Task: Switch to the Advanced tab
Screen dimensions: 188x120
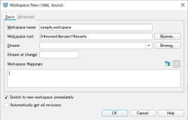Action: [x=26, y=17]
